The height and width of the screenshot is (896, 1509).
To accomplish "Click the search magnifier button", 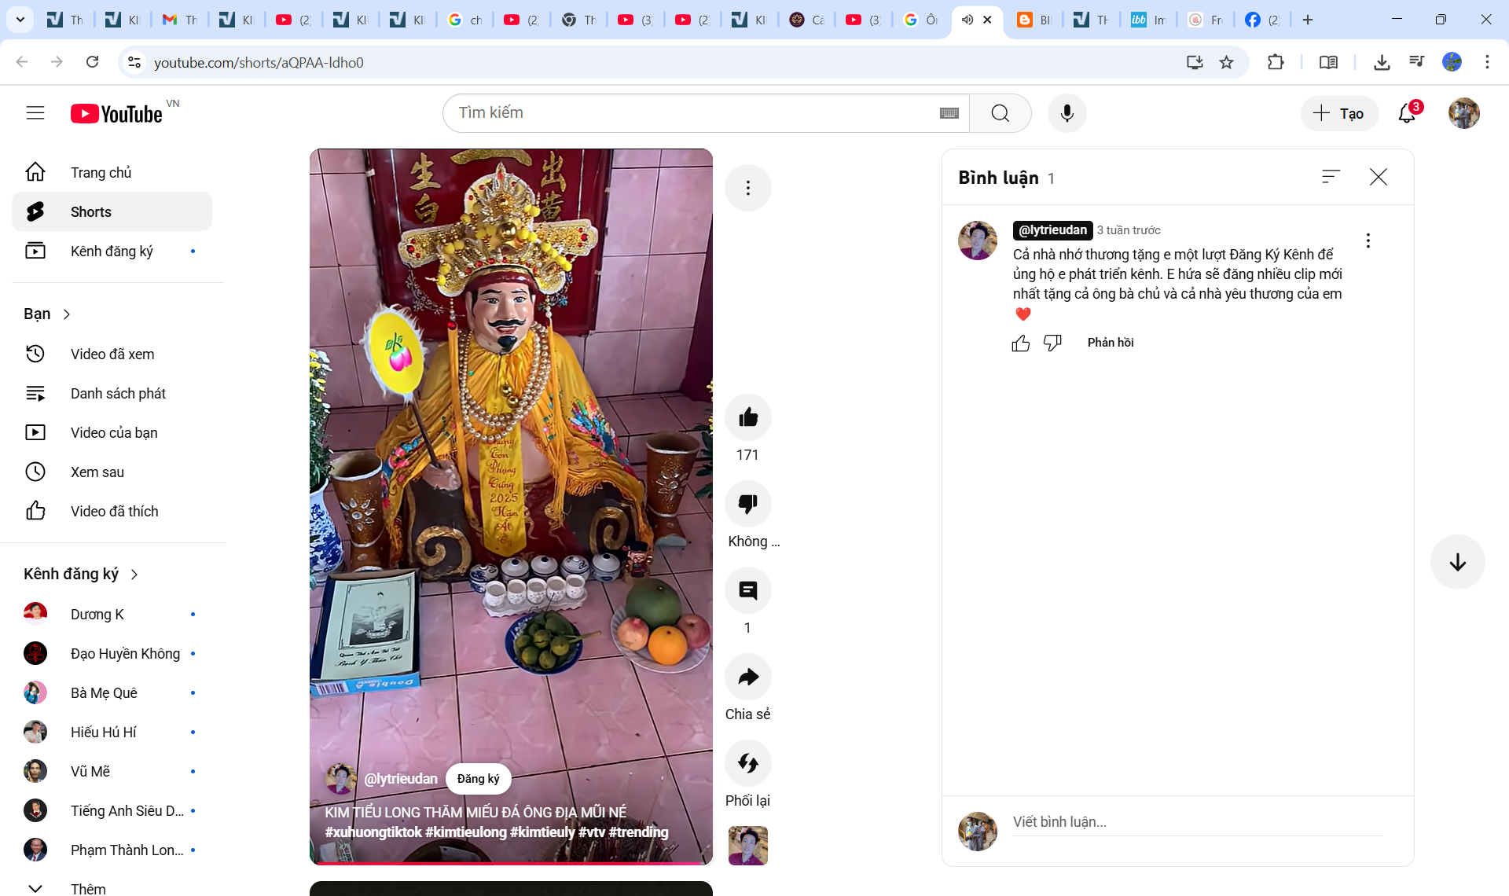I will [1000, 113].
